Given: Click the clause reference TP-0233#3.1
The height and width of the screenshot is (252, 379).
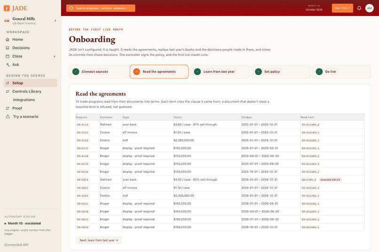Looking at the screenshot, I should [x=311, y=220].
